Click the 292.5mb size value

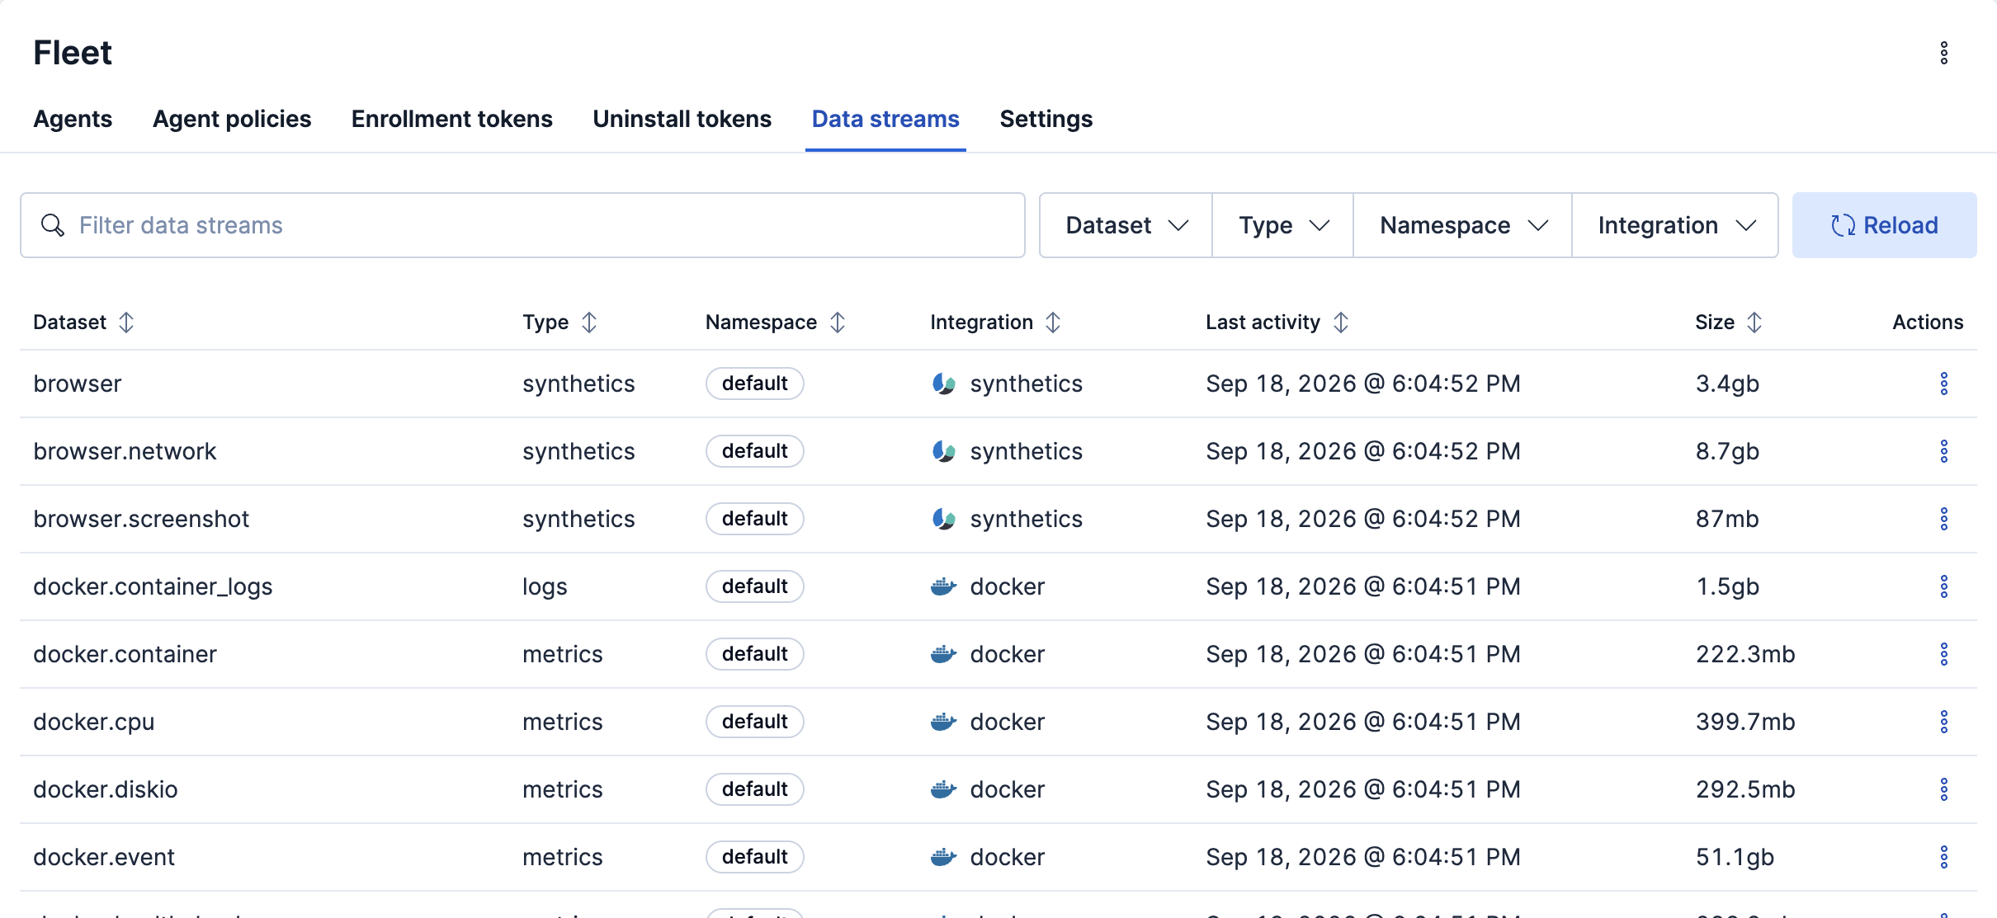coord(1745,789)
